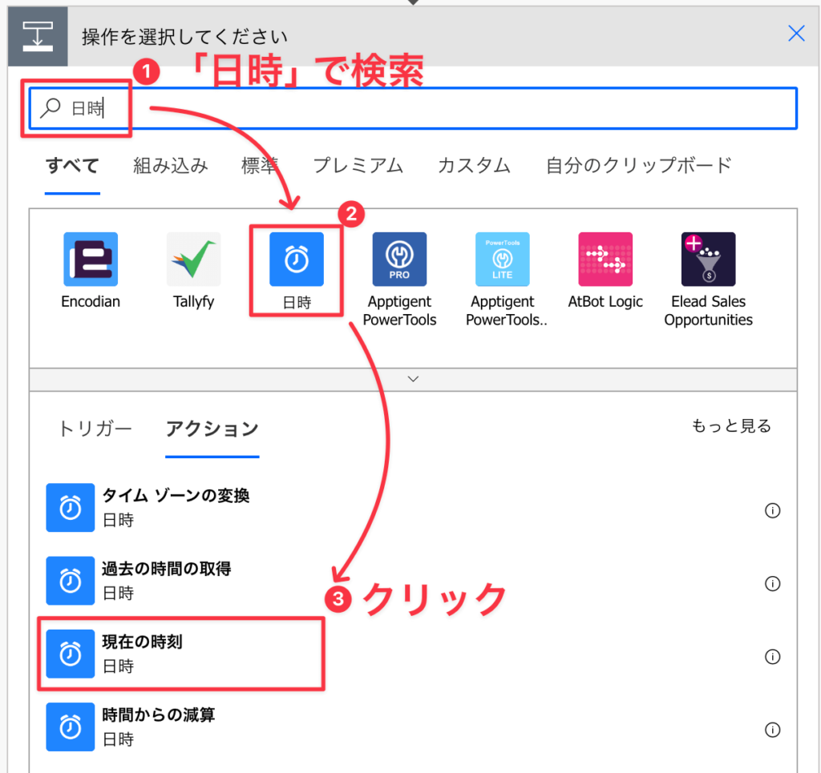This screenshot has width=821, height=773.
Task: Click the search magnifier icon
Action: [x=51, y=108]
